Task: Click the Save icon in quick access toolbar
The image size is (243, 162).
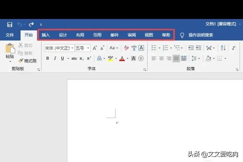Action: coord(9,24)
